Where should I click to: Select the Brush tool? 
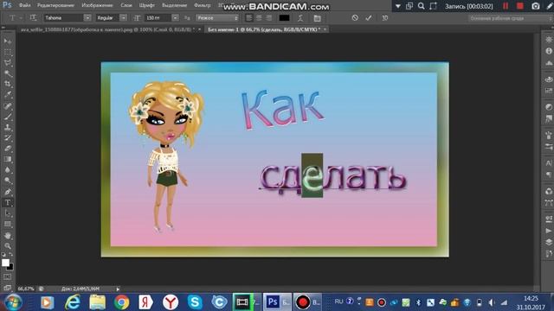pyautogui.click(x=8, y=117)
